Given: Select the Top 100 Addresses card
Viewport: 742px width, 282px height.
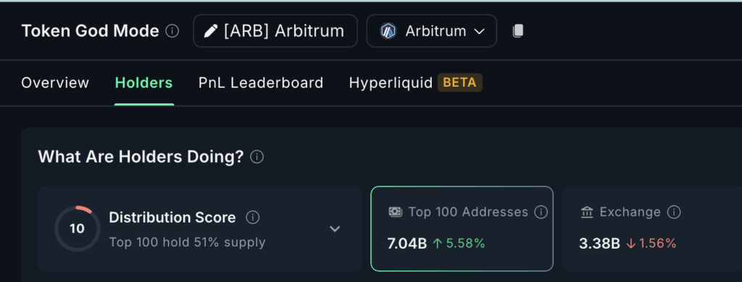Looking at the screenshot, I should pos(462,228).
